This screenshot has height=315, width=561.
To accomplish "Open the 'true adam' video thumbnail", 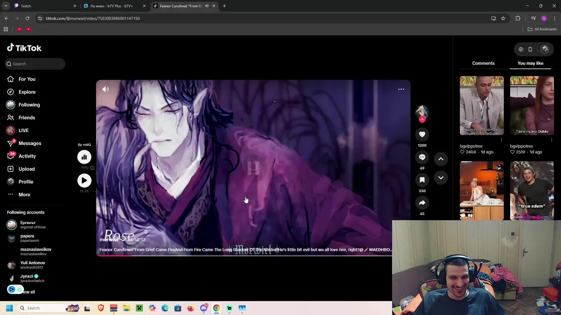I will point(532,190).
